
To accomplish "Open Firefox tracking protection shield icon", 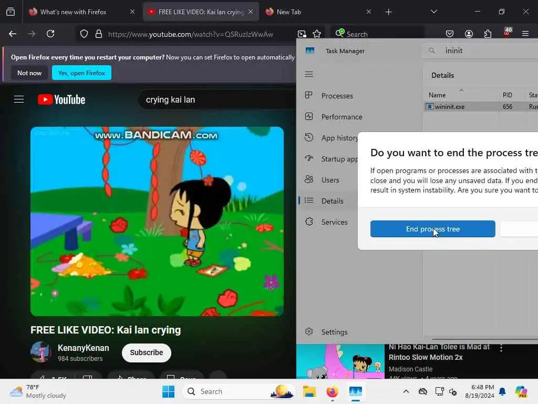I will click(x=84, y=34).
